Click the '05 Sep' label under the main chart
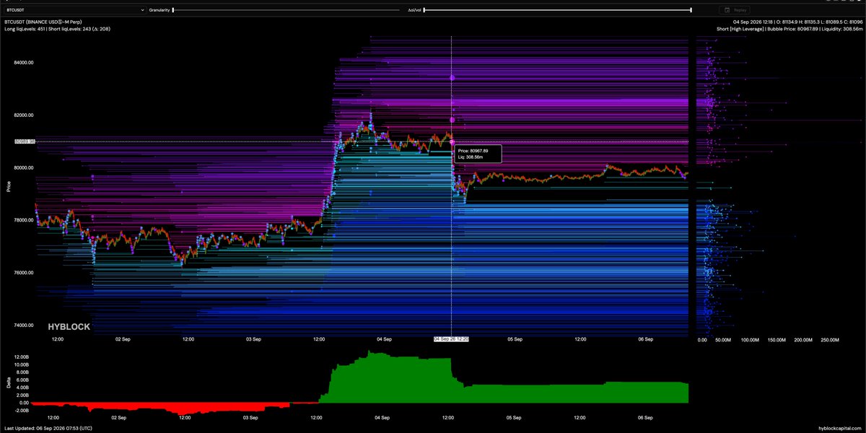The image size is (866, 433). point(515,338)
